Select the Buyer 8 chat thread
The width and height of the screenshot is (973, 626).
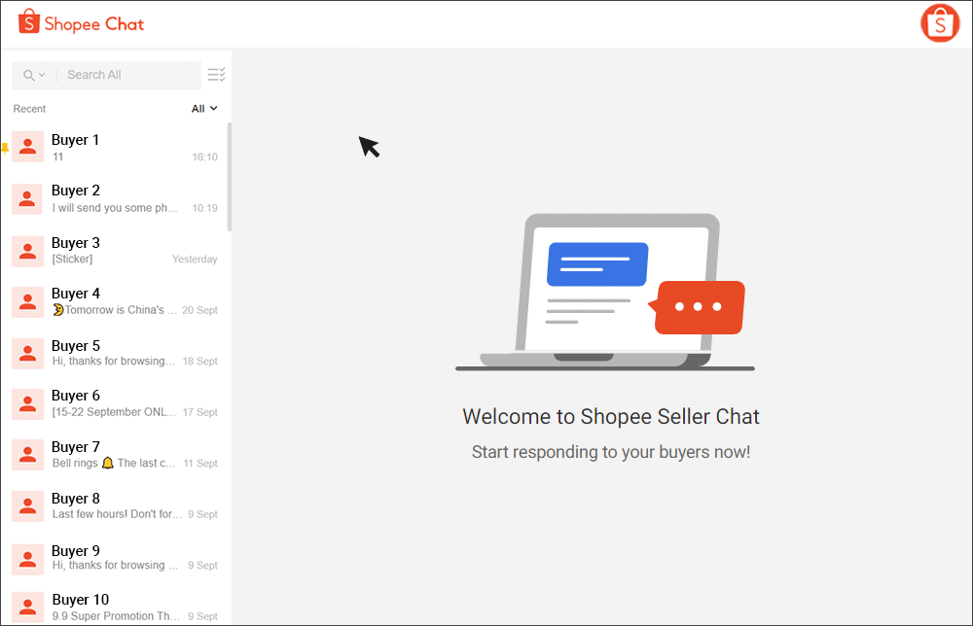[117, 504]
